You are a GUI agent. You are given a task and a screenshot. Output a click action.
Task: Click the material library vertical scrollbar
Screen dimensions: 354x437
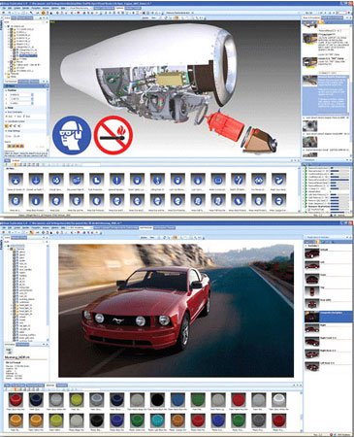coord(302,411)
